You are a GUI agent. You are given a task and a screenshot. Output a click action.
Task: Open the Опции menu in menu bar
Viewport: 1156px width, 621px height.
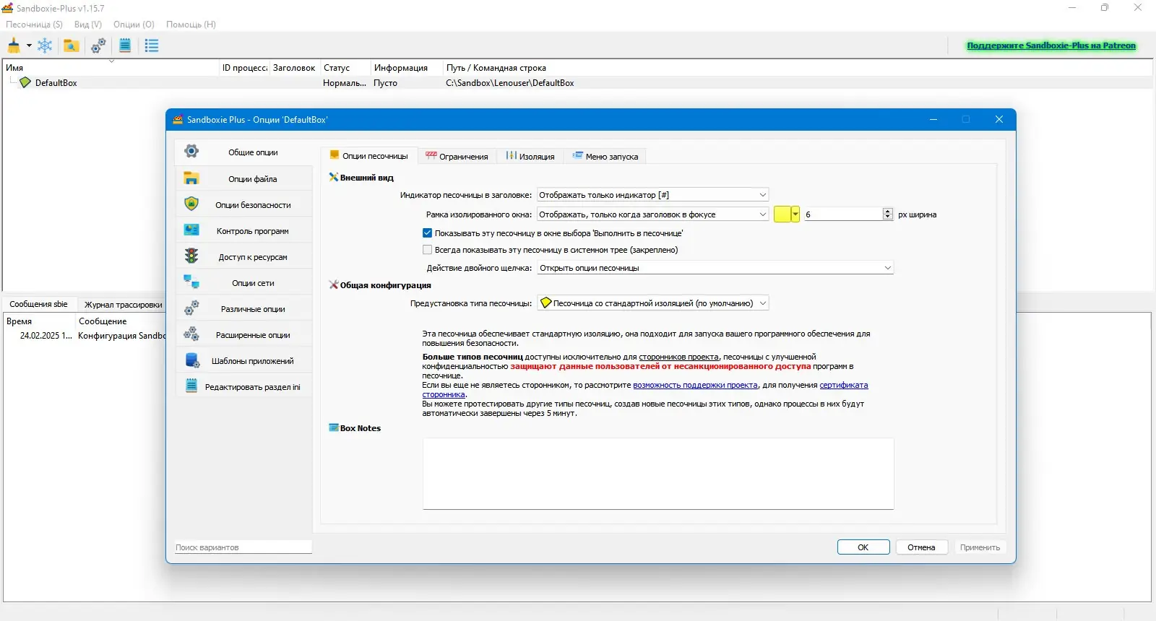pyautogui.click(x=134, y=25)
